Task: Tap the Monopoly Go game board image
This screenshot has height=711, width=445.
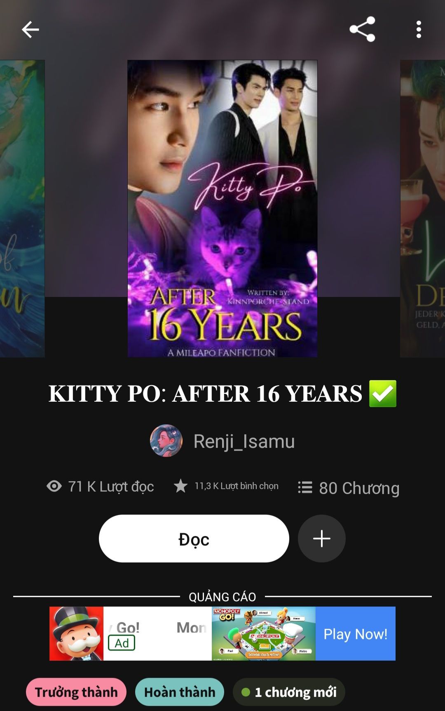Action: pyautogui.click(x=264, y=633)
